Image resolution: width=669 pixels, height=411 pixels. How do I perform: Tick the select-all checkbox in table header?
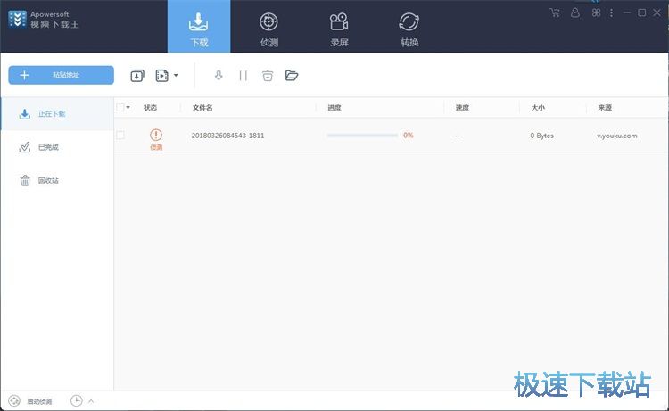(120, 108)
